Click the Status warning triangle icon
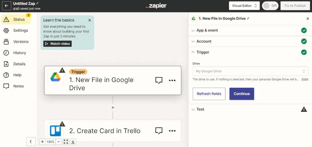The image size is (312, 147). [x=6, y=19]
